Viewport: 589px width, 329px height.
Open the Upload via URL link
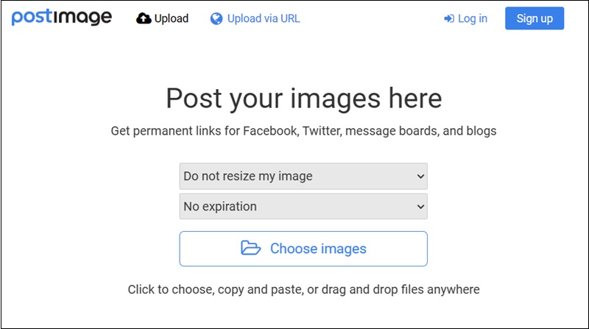point(264,18)
